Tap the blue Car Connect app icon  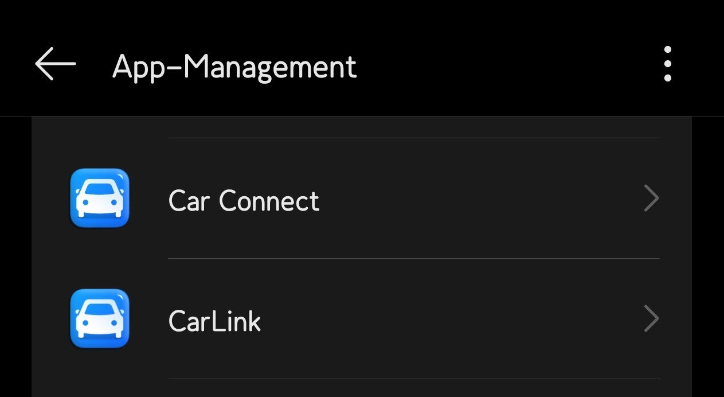tap(100, 198)
